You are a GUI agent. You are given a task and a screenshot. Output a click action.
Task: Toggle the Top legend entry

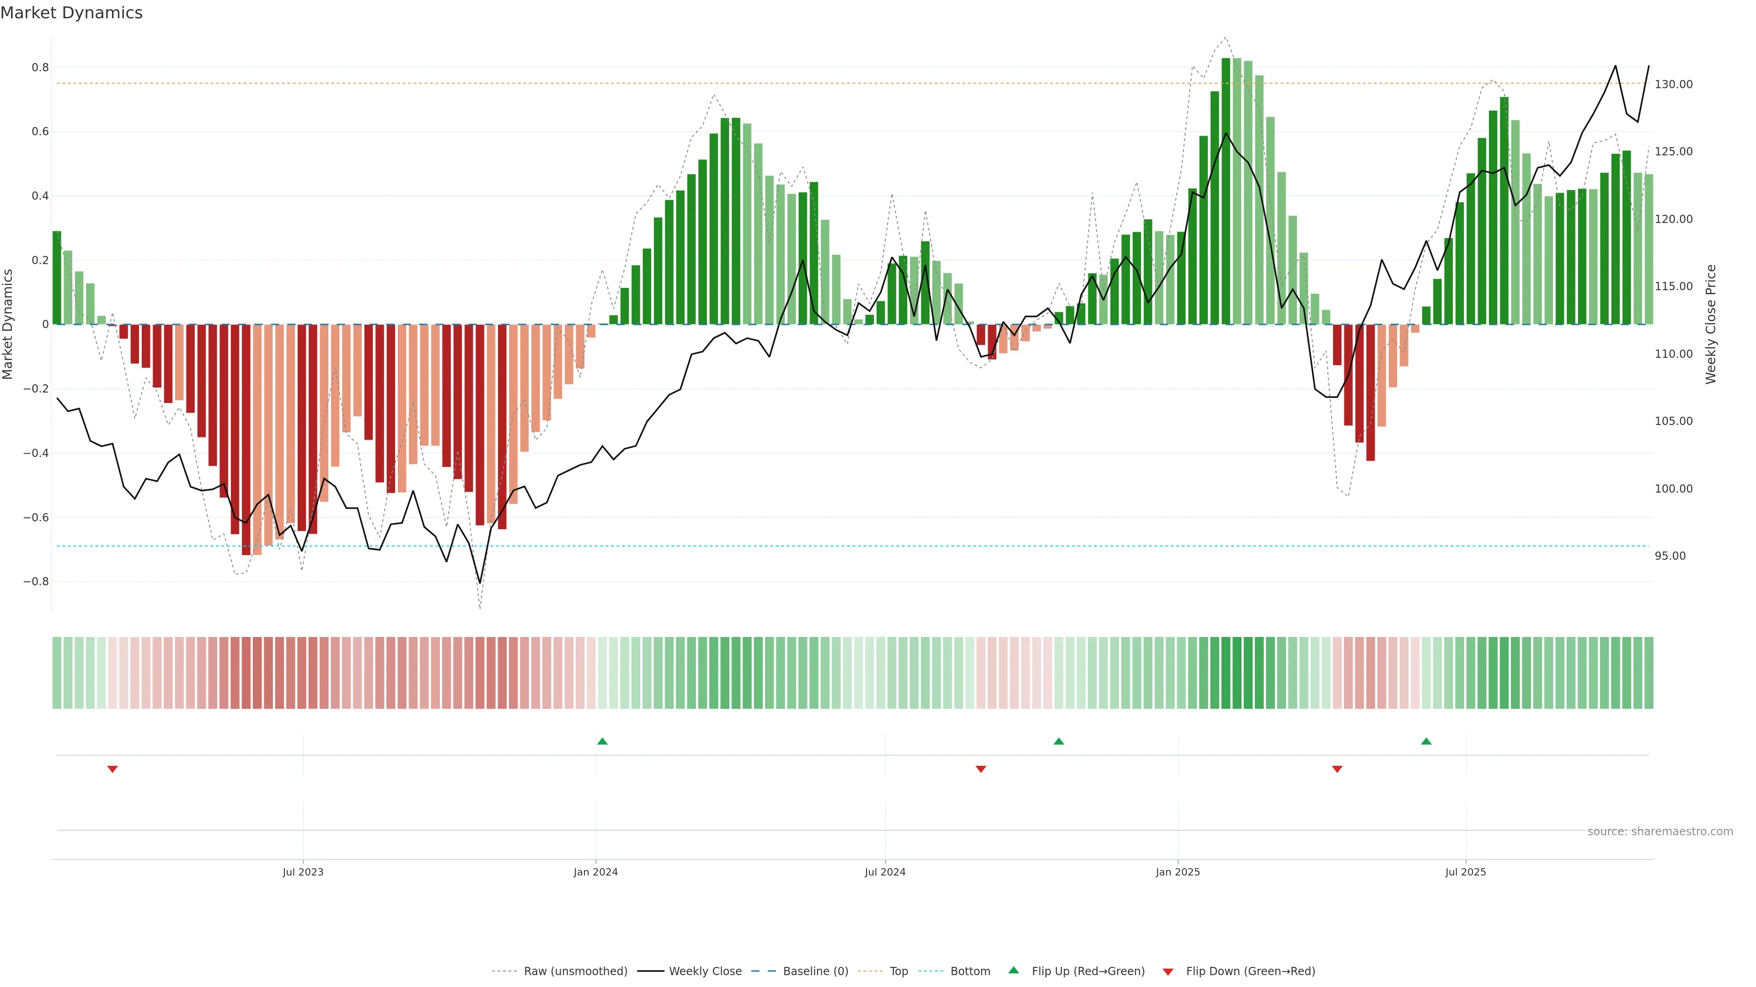pos(899,971)
